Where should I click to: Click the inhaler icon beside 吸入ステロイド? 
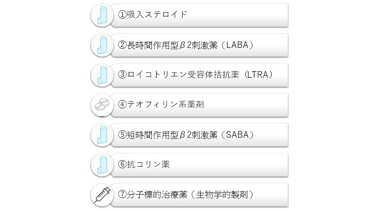point(102,15)
